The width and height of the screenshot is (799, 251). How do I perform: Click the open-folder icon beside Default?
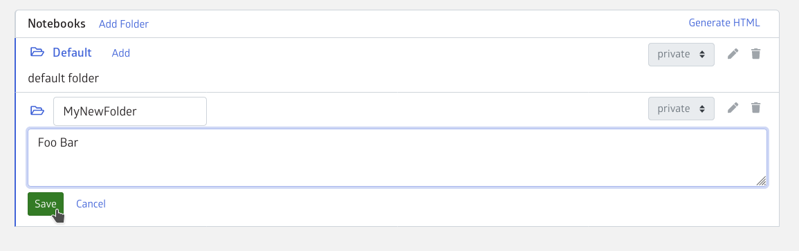click(x=37, y=52)
